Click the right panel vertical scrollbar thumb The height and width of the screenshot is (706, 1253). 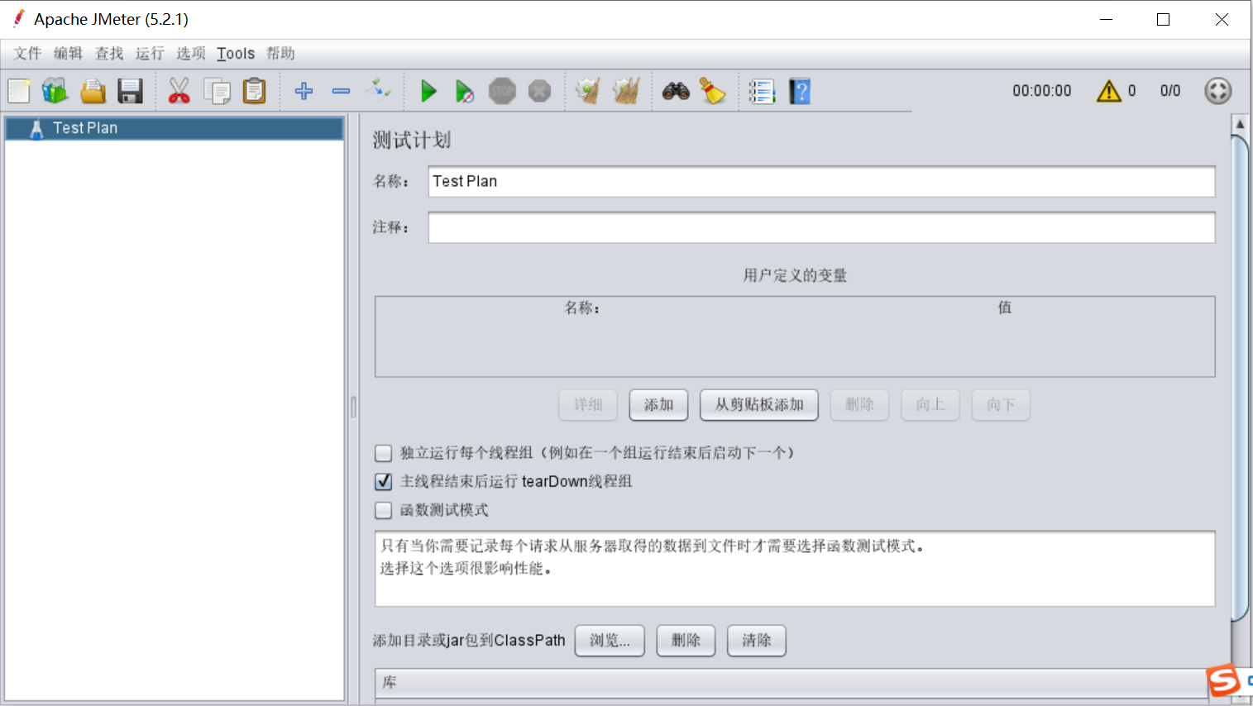click(x=1240, y=379)
